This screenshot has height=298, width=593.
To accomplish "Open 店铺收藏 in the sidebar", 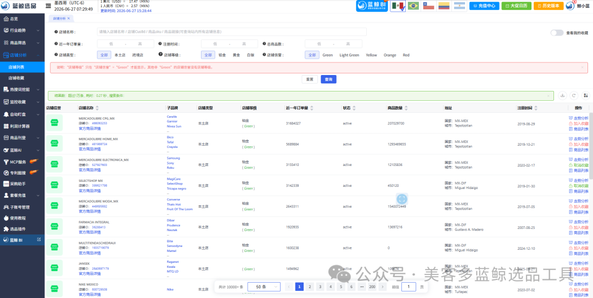I will 22,78.
